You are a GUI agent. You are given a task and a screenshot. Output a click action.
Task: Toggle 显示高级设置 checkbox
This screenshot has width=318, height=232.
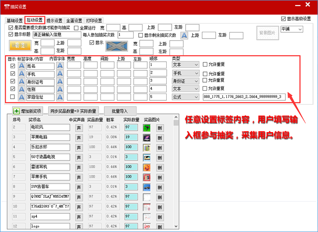[x=284, y=19]
